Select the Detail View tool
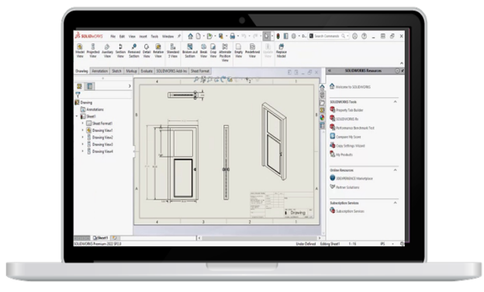Viewport: 484px width, 292px height. pyautogui.click(x=147, y=50)
